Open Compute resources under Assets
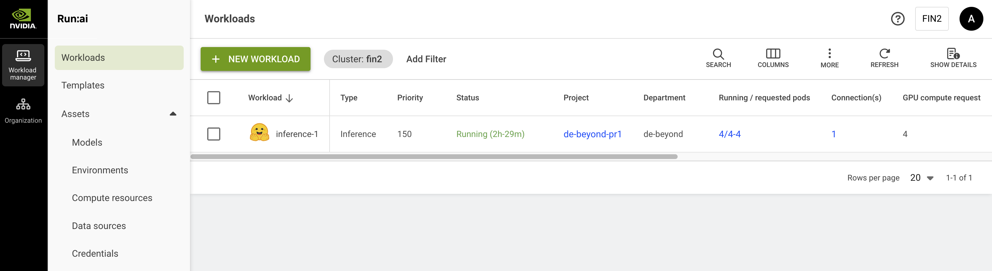 coord(112,198)
